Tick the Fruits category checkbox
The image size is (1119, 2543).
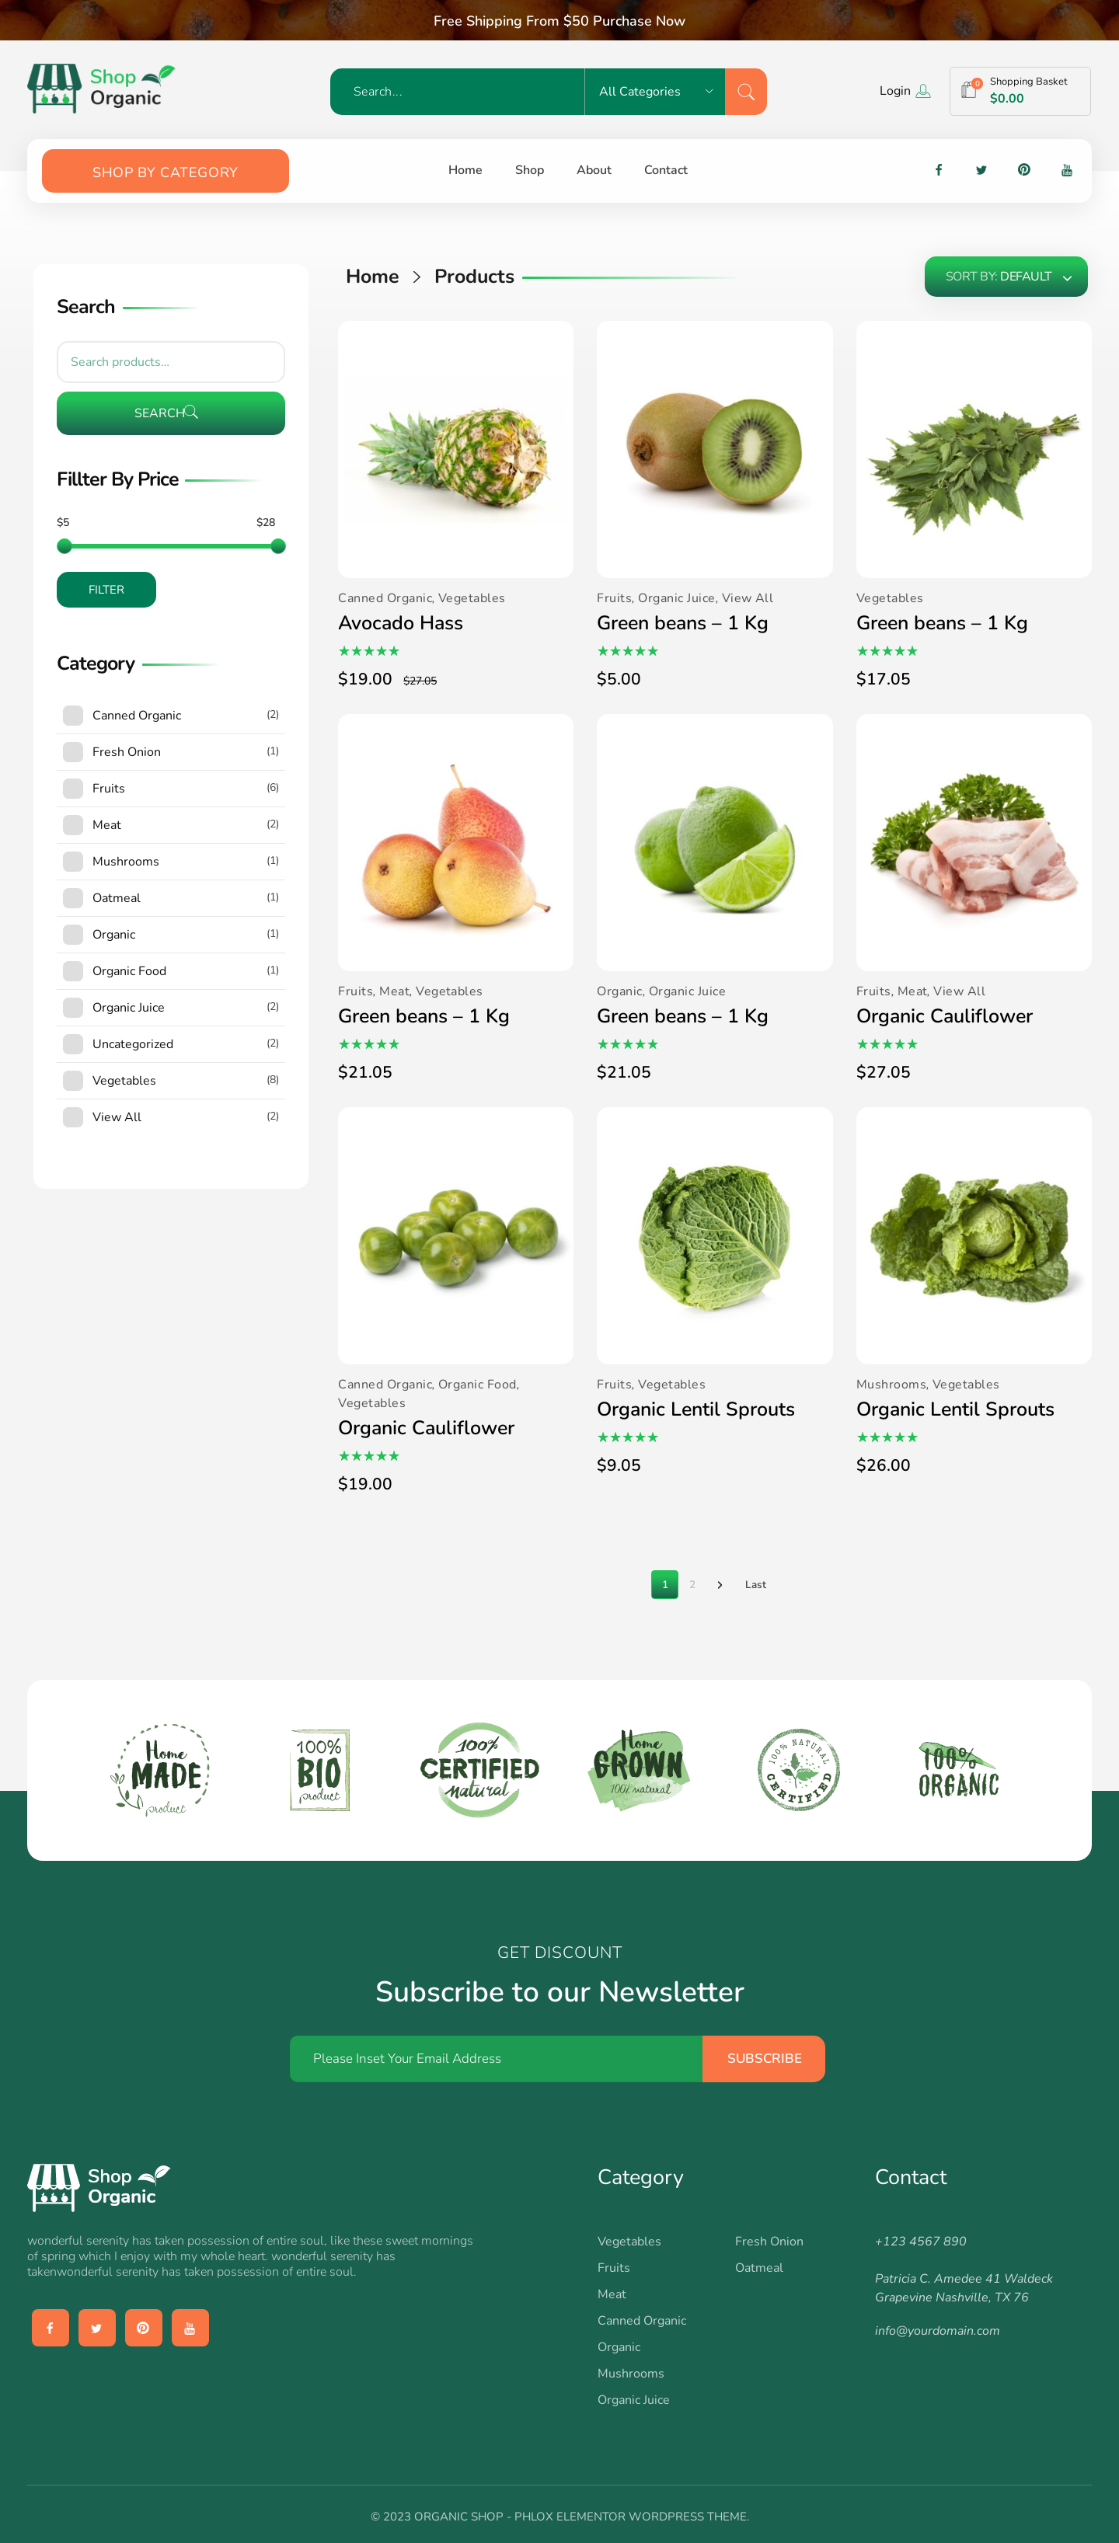[73, 788]
